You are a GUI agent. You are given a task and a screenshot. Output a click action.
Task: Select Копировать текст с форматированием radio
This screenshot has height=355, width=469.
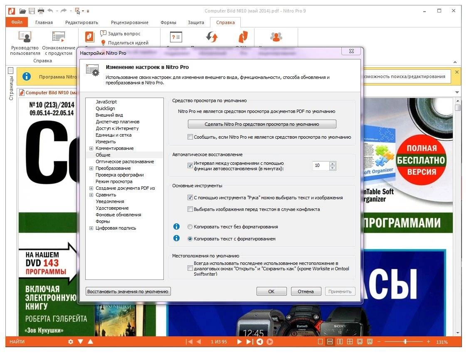coord(190,239)
